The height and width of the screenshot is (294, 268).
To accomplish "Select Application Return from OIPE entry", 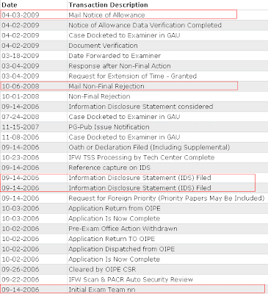I will click(115, 209).
